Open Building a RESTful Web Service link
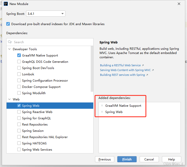Image resolution: width=187 pixels, height=167 pixels. coord(120,65)
